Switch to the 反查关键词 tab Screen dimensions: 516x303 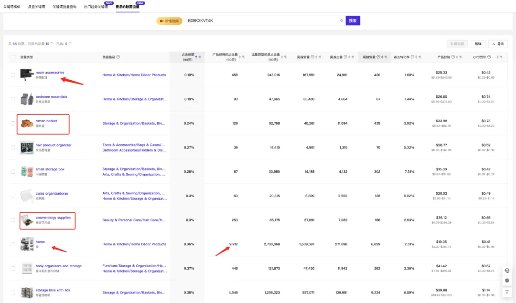[36, 7]
